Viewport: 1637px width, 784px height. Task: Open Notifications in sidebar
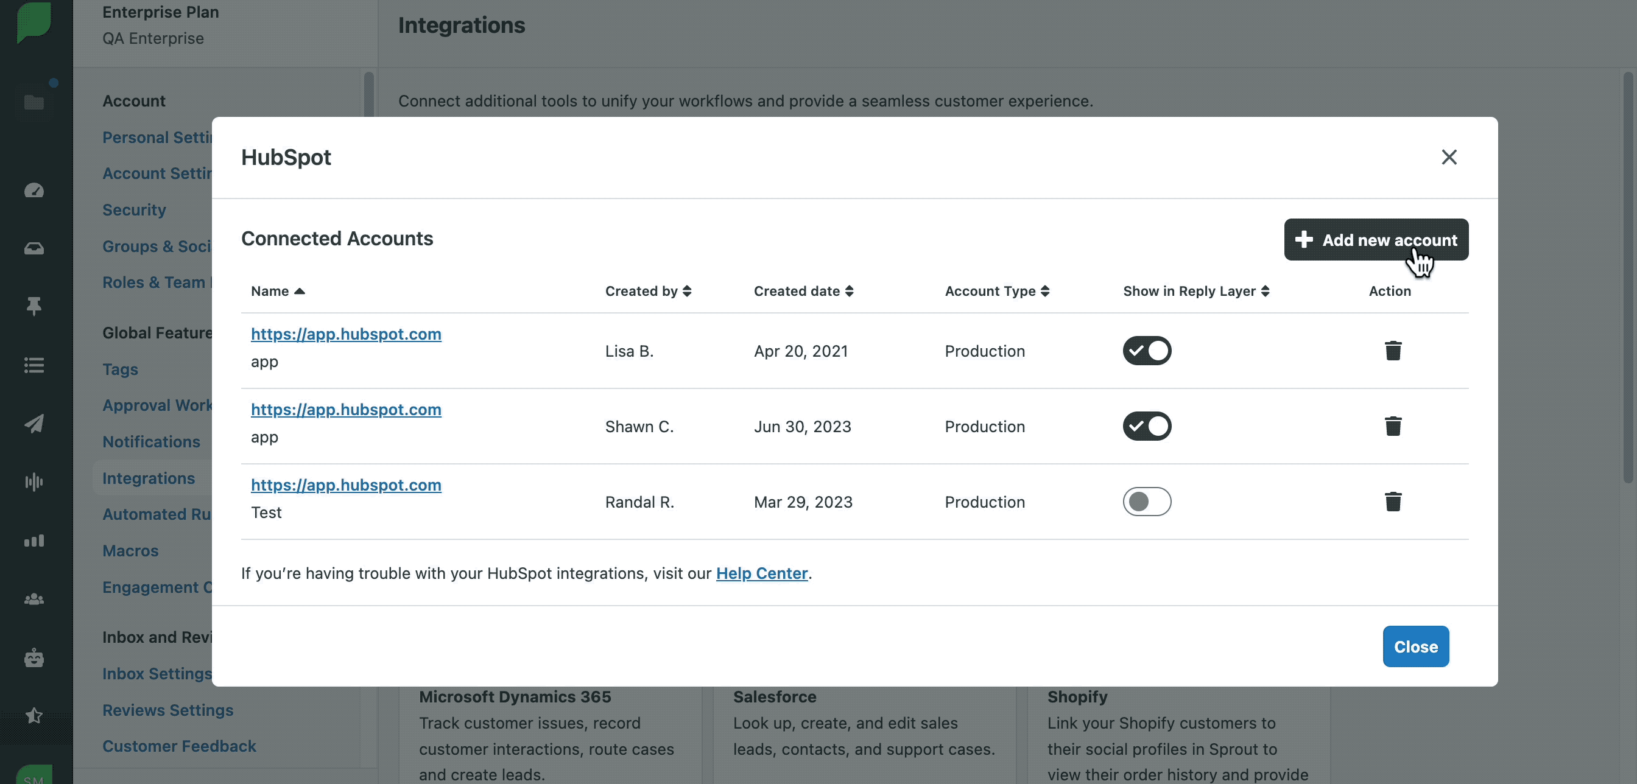click(x=151, y=441)
